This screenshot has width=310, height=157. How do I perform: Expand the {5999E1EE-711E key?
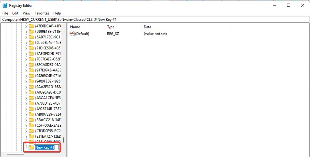pyautogui.click(x=26, y=32)
